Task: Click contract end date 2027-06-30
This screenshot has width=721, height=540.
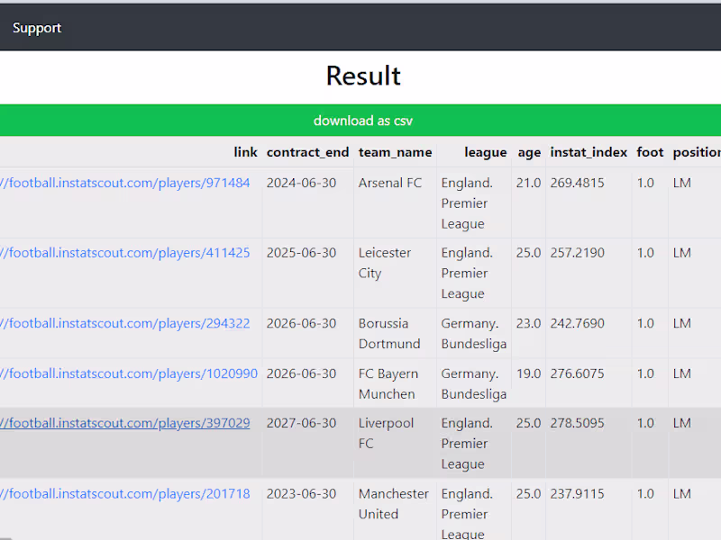Action: tap(301, 423)
